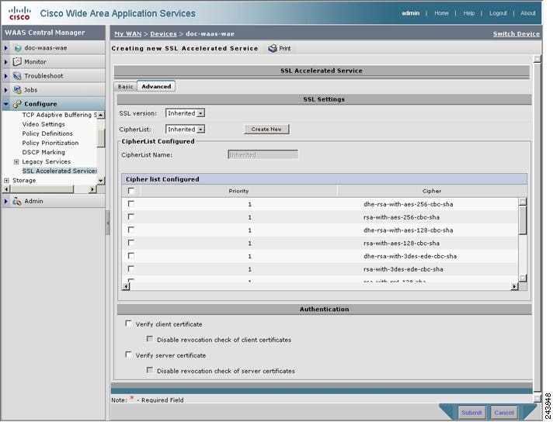This screenshot has height=422, width=553.
Task: Click the Monitor chart icon
Action: (17, 61)
